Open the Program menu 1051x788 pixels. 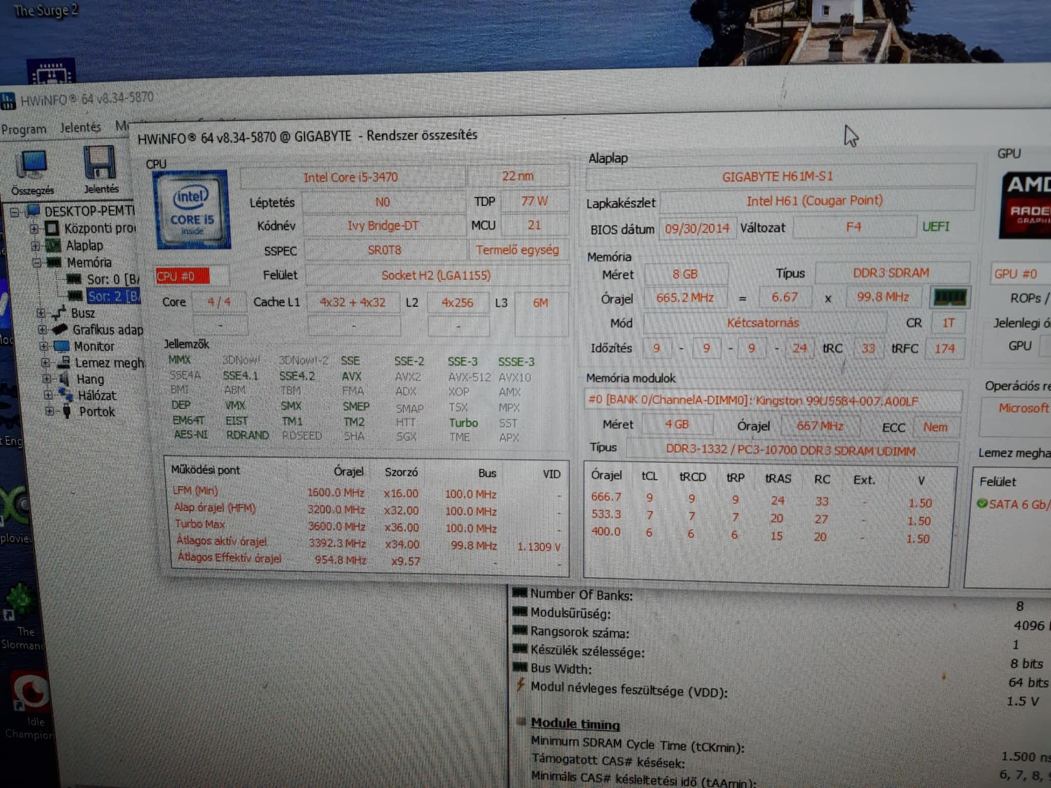[x=24, y=128]
